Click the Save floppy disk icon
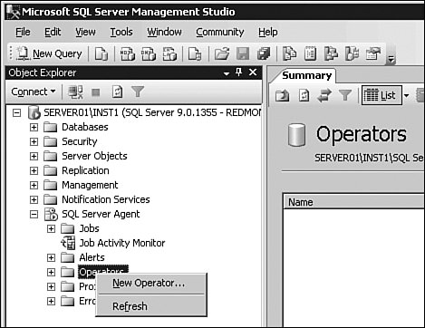Image resolution: width=425 pixels, height=328 pixels. click(243, 53)
